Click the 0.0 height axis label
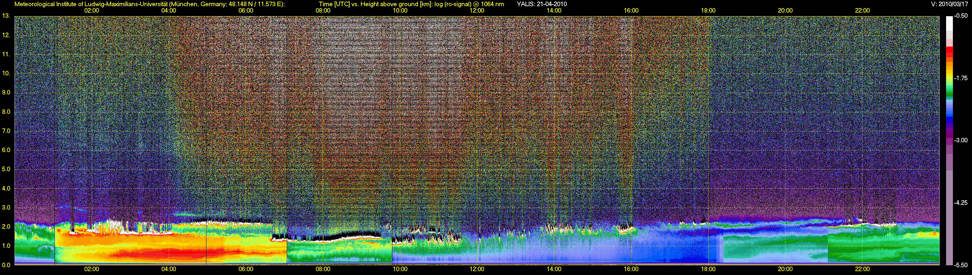The image size is (972, 275). 6,265
